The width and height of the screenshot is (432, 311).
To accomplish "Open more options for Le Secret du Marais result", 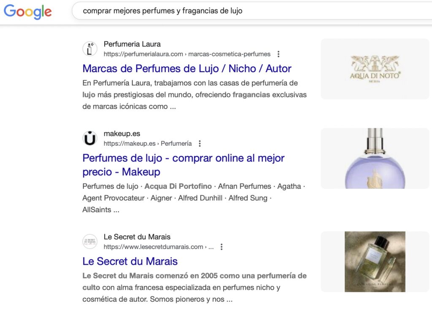I will click(221, 247).
